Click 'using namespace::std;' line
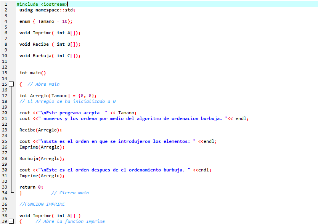 point(47,10)
